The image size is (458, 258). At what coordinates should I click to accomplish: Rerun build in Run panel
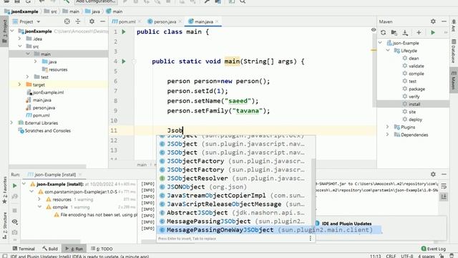tap(14, 186)
